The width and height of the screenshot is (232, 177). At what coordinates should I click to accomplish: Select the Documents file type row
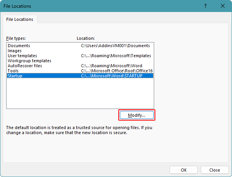(19, 46)
